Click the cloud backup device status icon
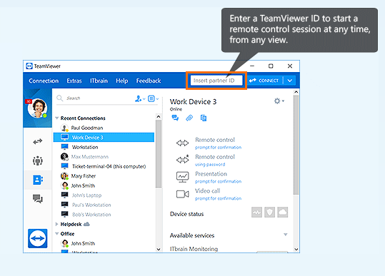Image resolution: width=385 pixels, height=276 pixels. coord(283,213)
